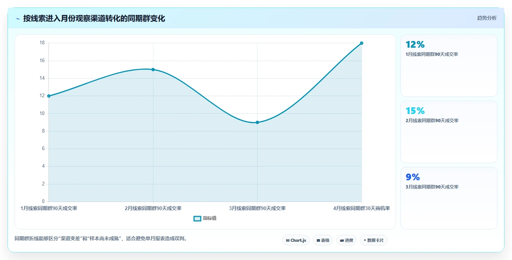Open the 9% metric card
512x260 pixels.
click(449, 198)
